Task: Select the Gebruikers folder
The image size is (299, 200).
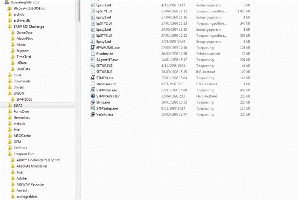Action: 22,118
